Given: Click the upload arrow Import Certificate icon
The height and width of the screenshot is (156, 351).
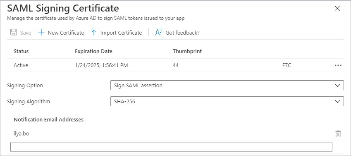Looking at the screenshot, I should pyautogui.click(x=94, y=33).
